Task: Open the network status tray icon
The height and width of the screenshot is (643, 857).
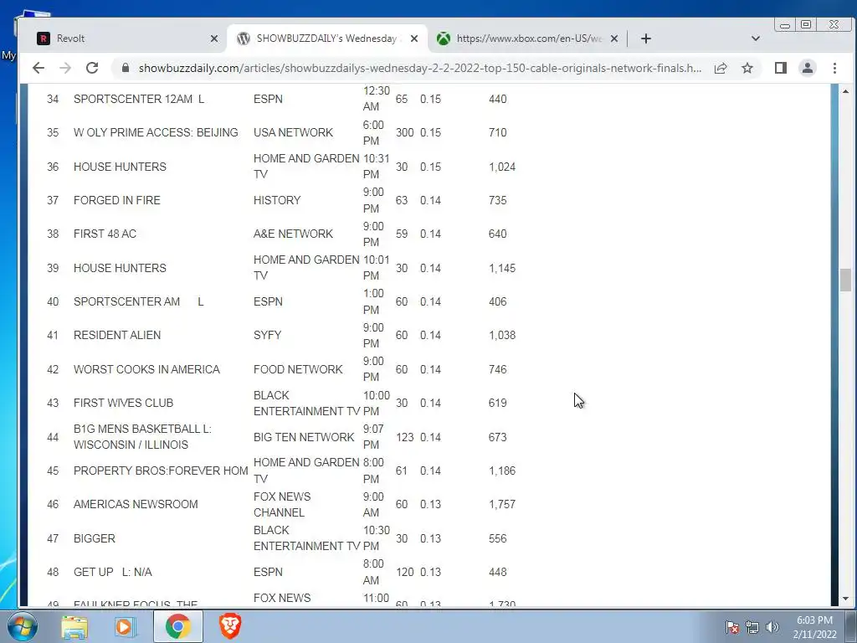Action: (752, 627)
